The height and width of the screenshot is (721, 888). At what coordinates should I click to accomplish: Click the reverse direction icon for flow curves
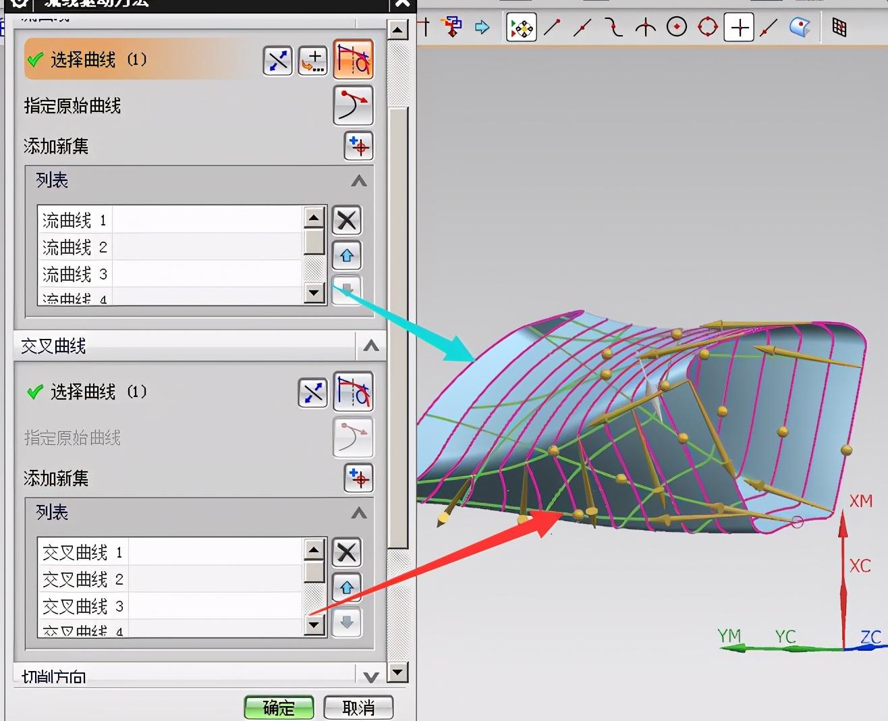(x=277, y=61)
